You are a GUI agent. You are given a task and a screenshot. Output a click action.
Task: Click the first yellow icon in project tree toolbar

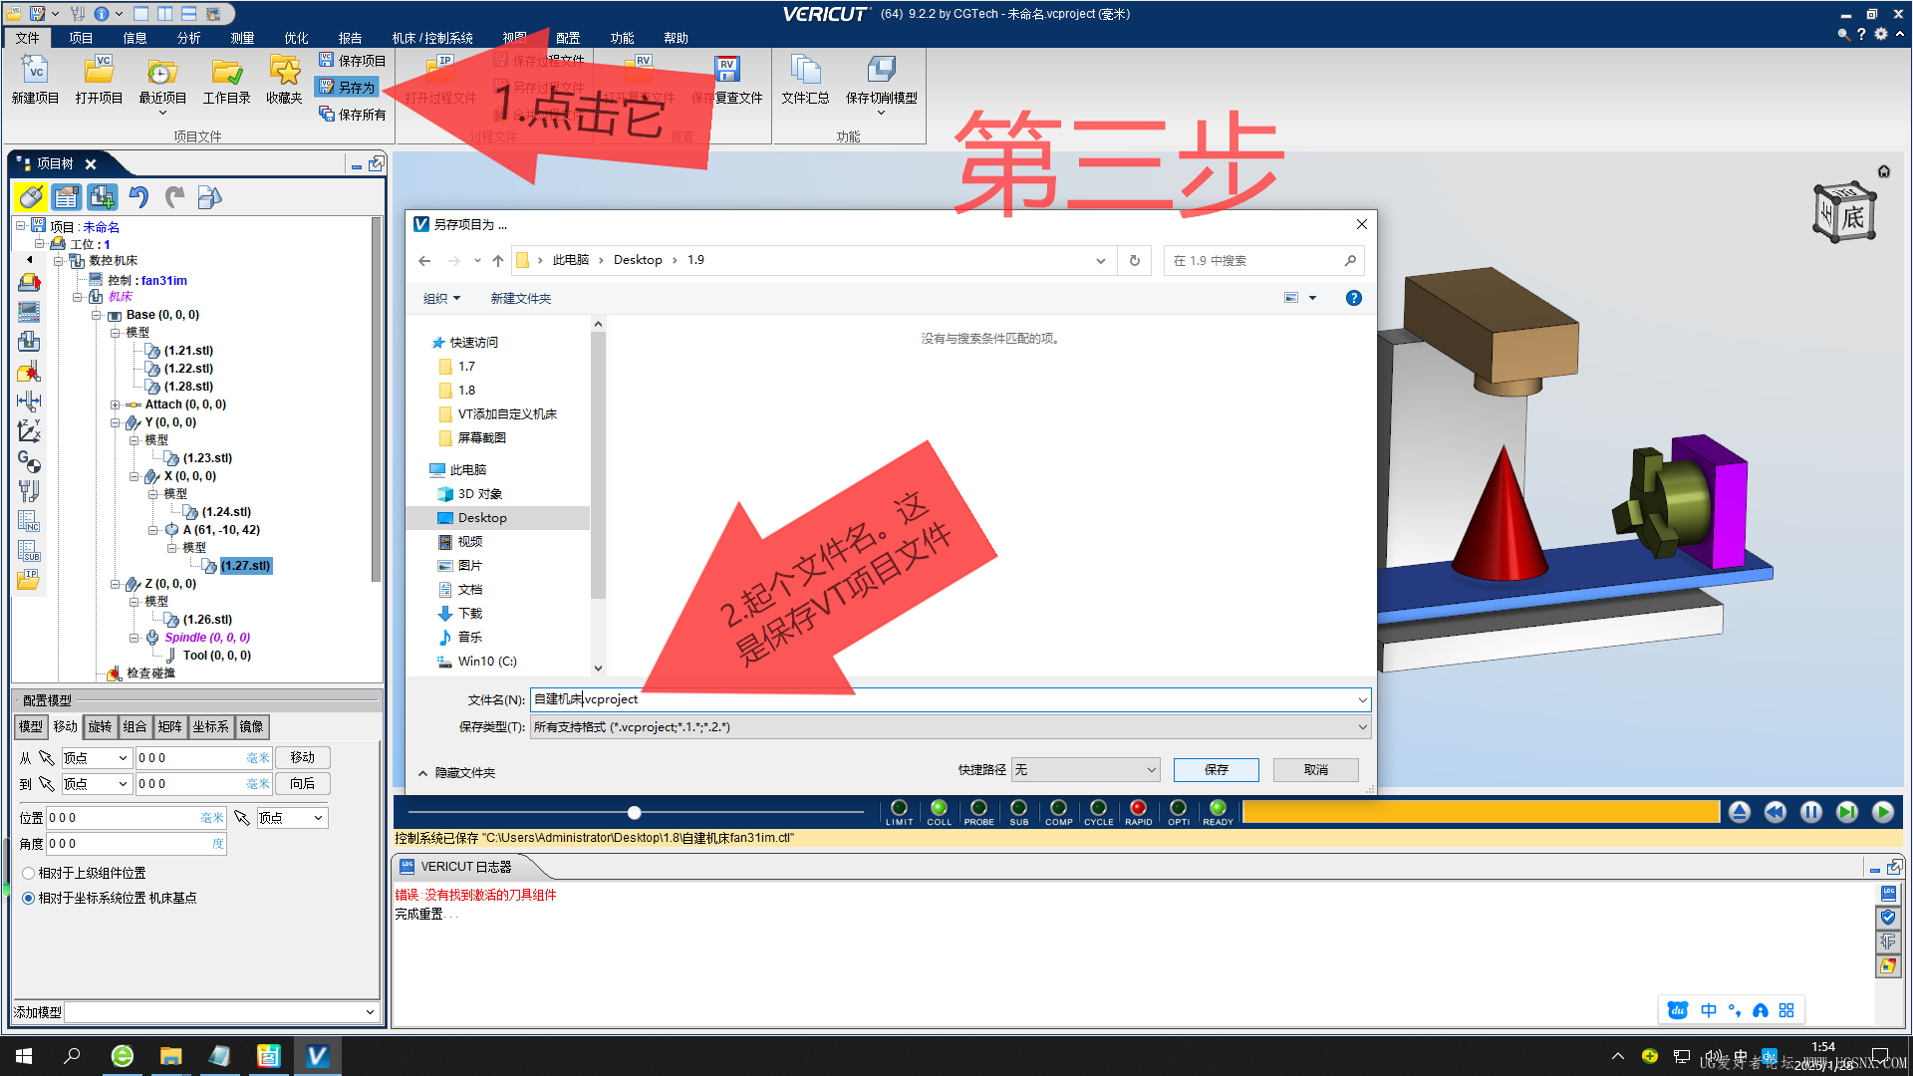click(31, 197)
